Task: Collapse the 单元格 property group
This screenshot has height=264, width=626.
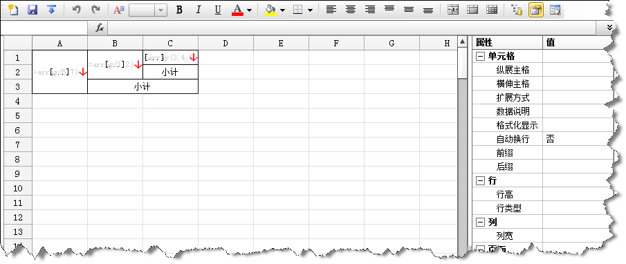Action: (480, 57)
